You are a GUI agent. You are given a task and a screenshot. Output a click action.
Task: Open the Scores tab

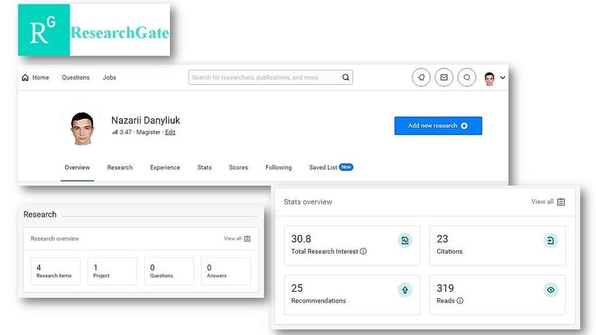coord(238,167)
